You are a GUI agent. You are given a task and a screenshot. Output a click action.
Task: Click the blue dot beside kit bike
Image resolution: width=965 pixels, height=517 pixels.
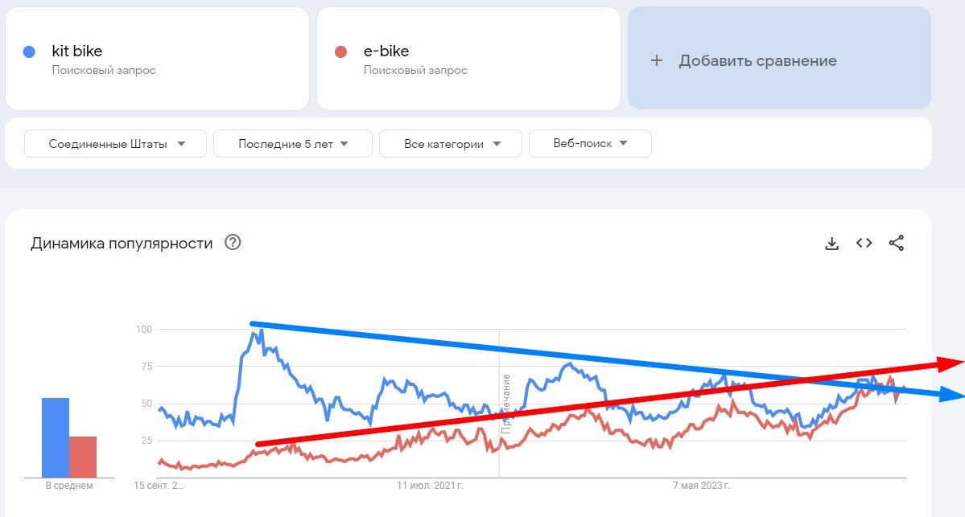[29, 51]
